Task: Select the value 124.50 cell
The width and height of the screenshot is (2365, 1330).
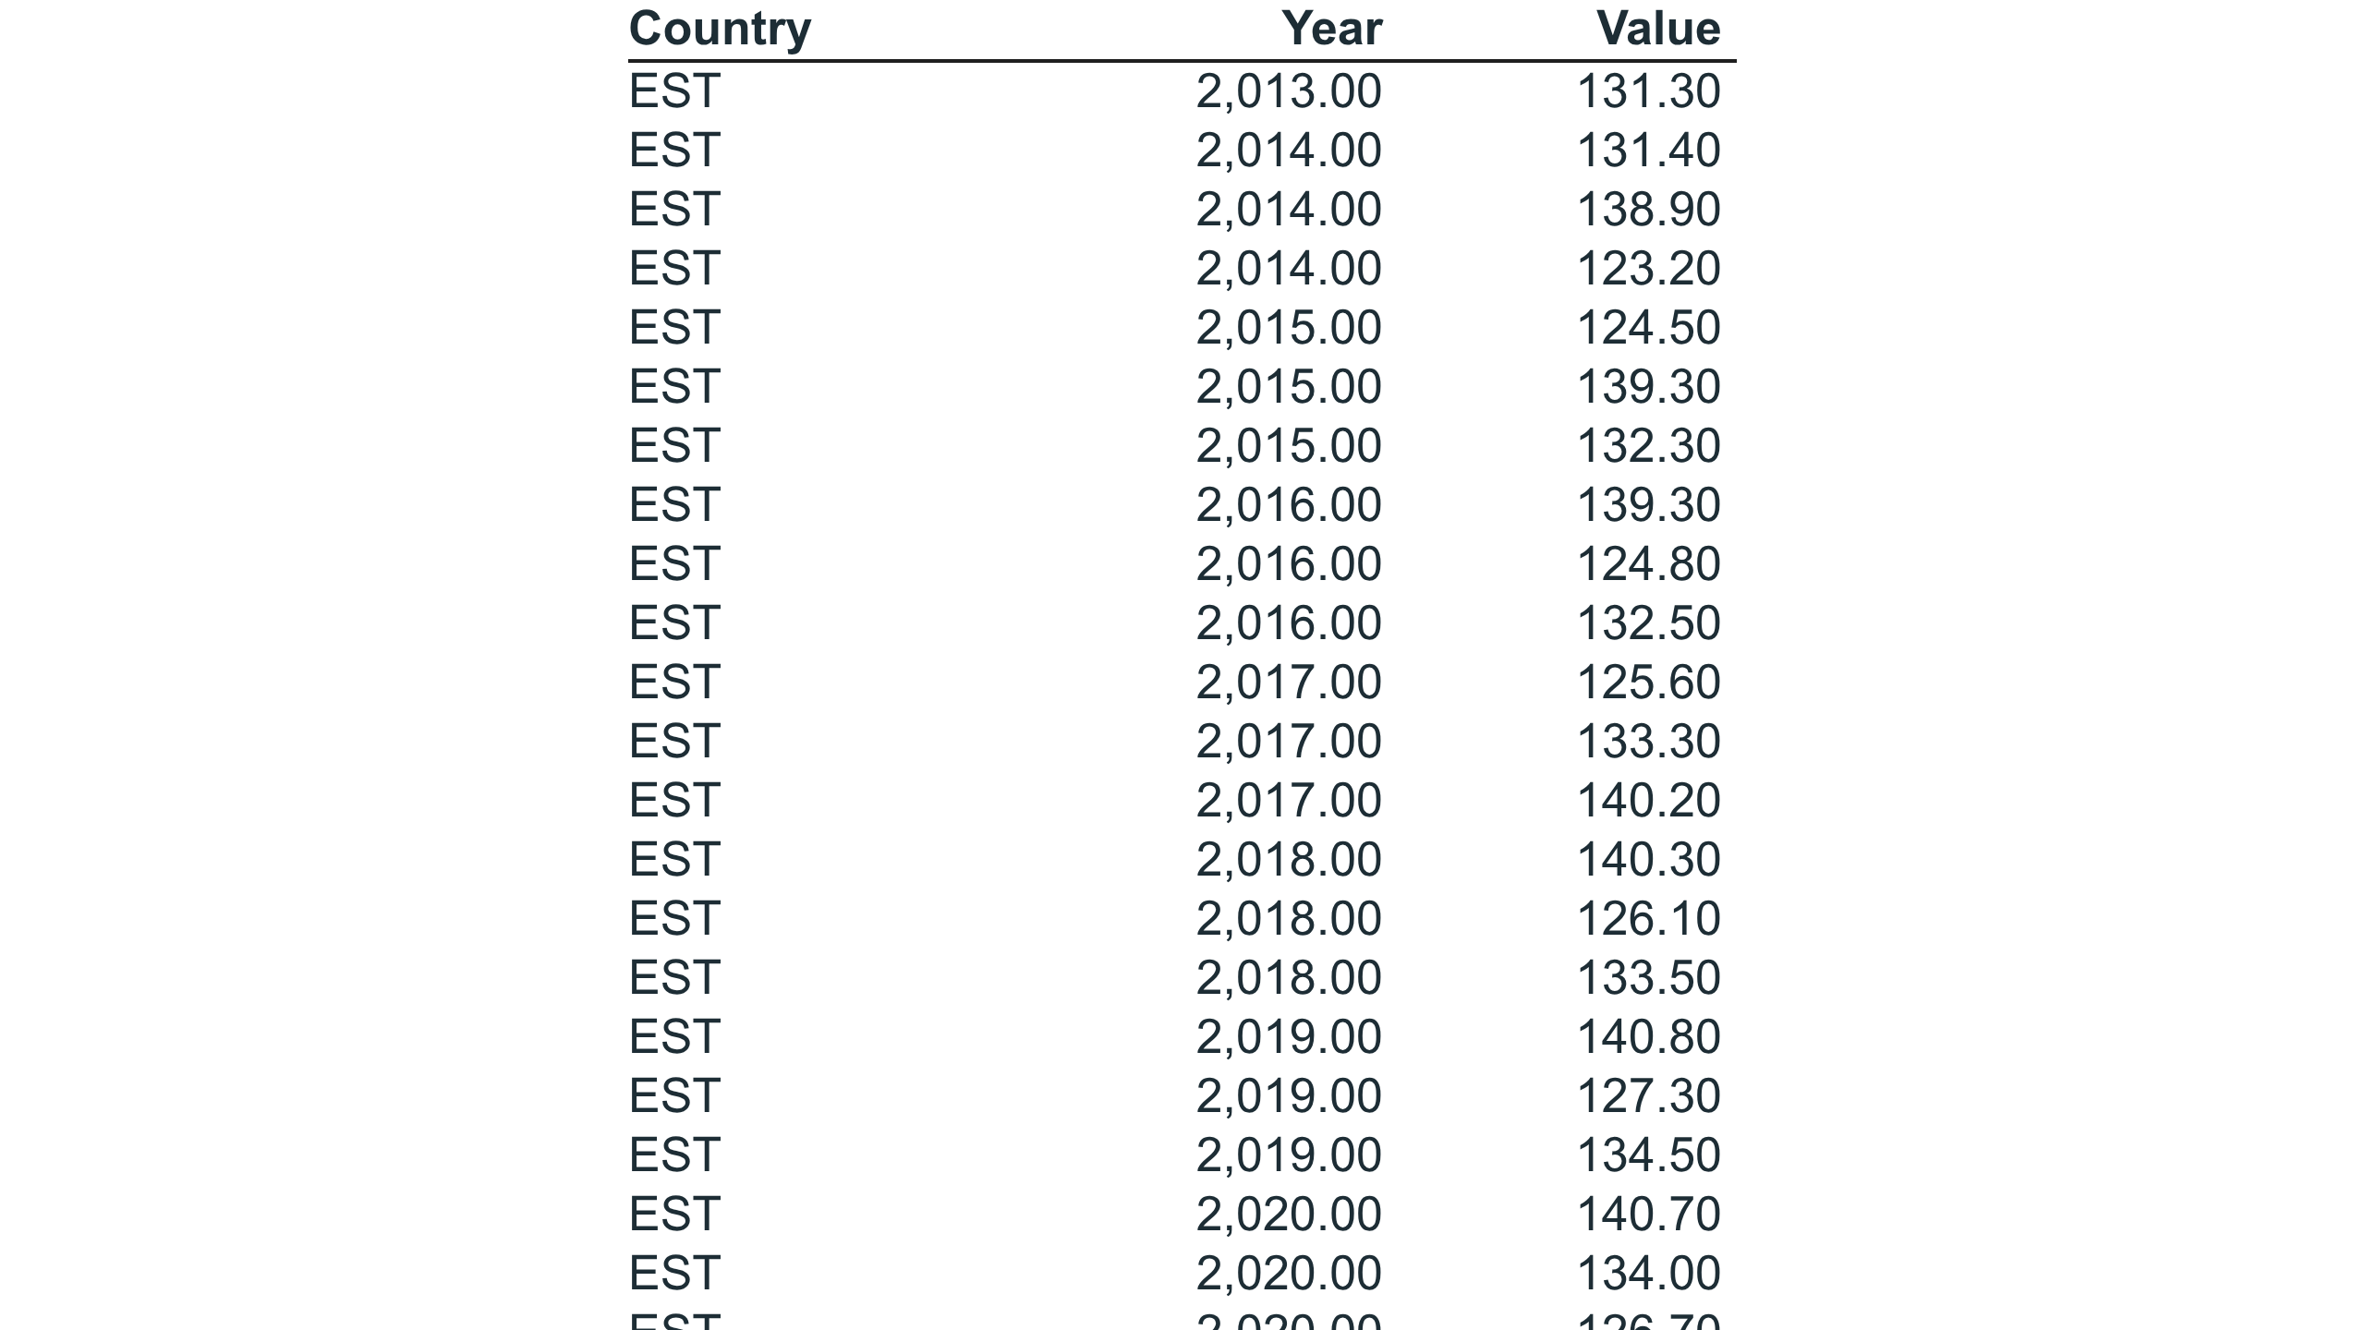Action: coord(1648,328)
